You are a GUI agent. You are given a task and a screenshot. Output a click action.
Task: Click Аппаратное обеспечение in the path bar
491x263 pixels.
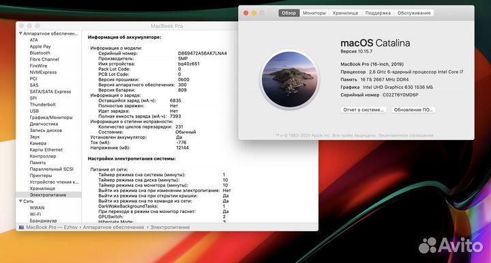tap(113, 227)
